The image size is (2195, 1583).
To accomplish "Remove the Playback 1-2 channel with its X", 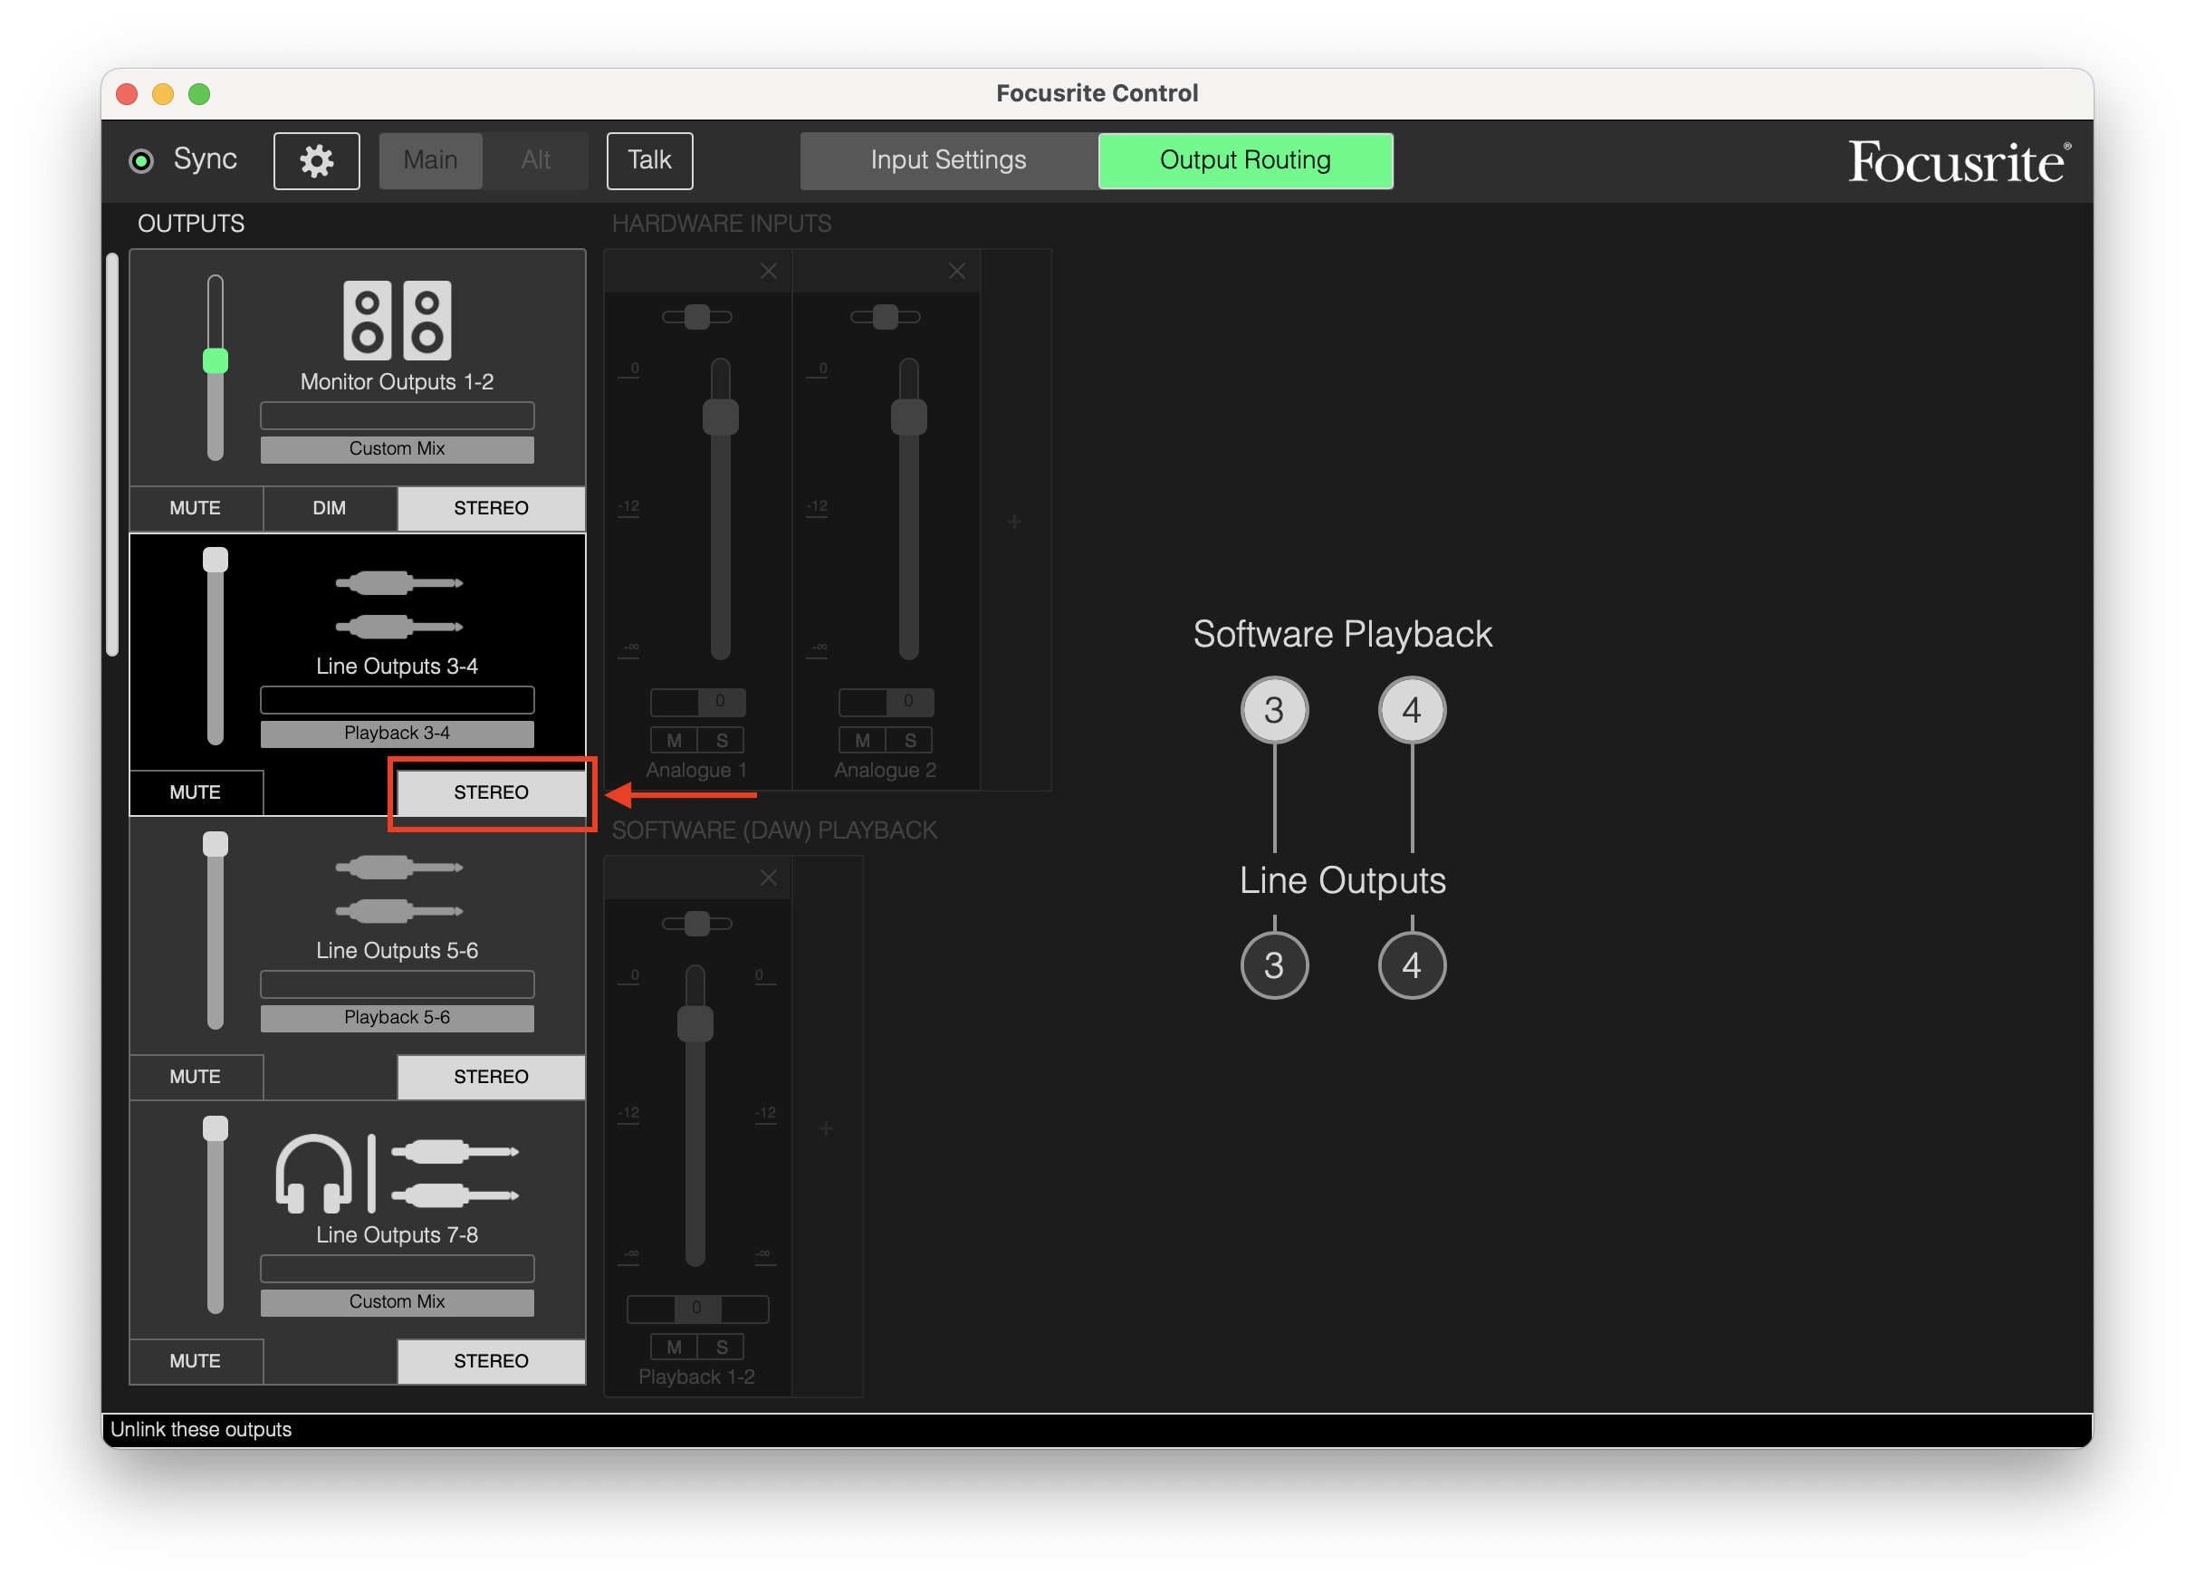I will pyautogui.click(x=769, y=878).
